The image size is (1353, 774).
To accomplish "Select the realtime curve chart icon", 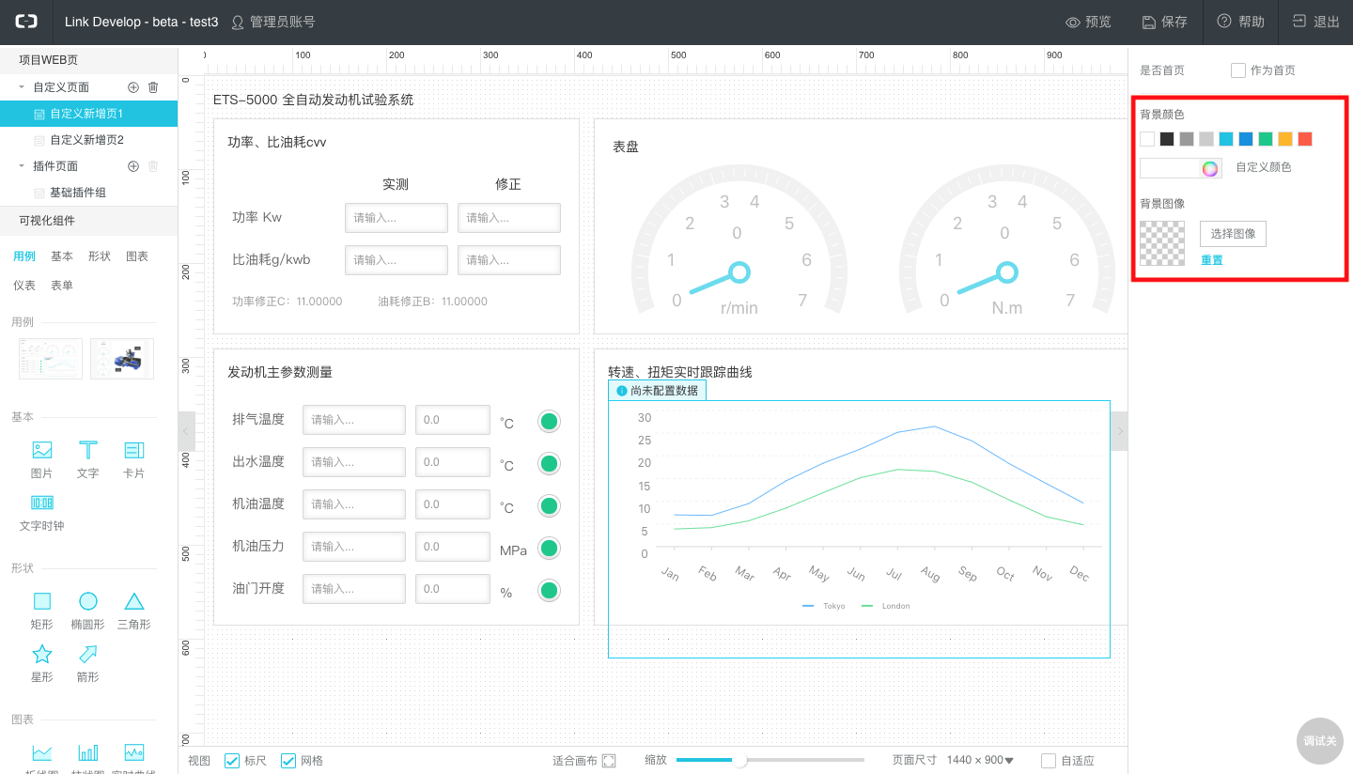I will (134, 752).
